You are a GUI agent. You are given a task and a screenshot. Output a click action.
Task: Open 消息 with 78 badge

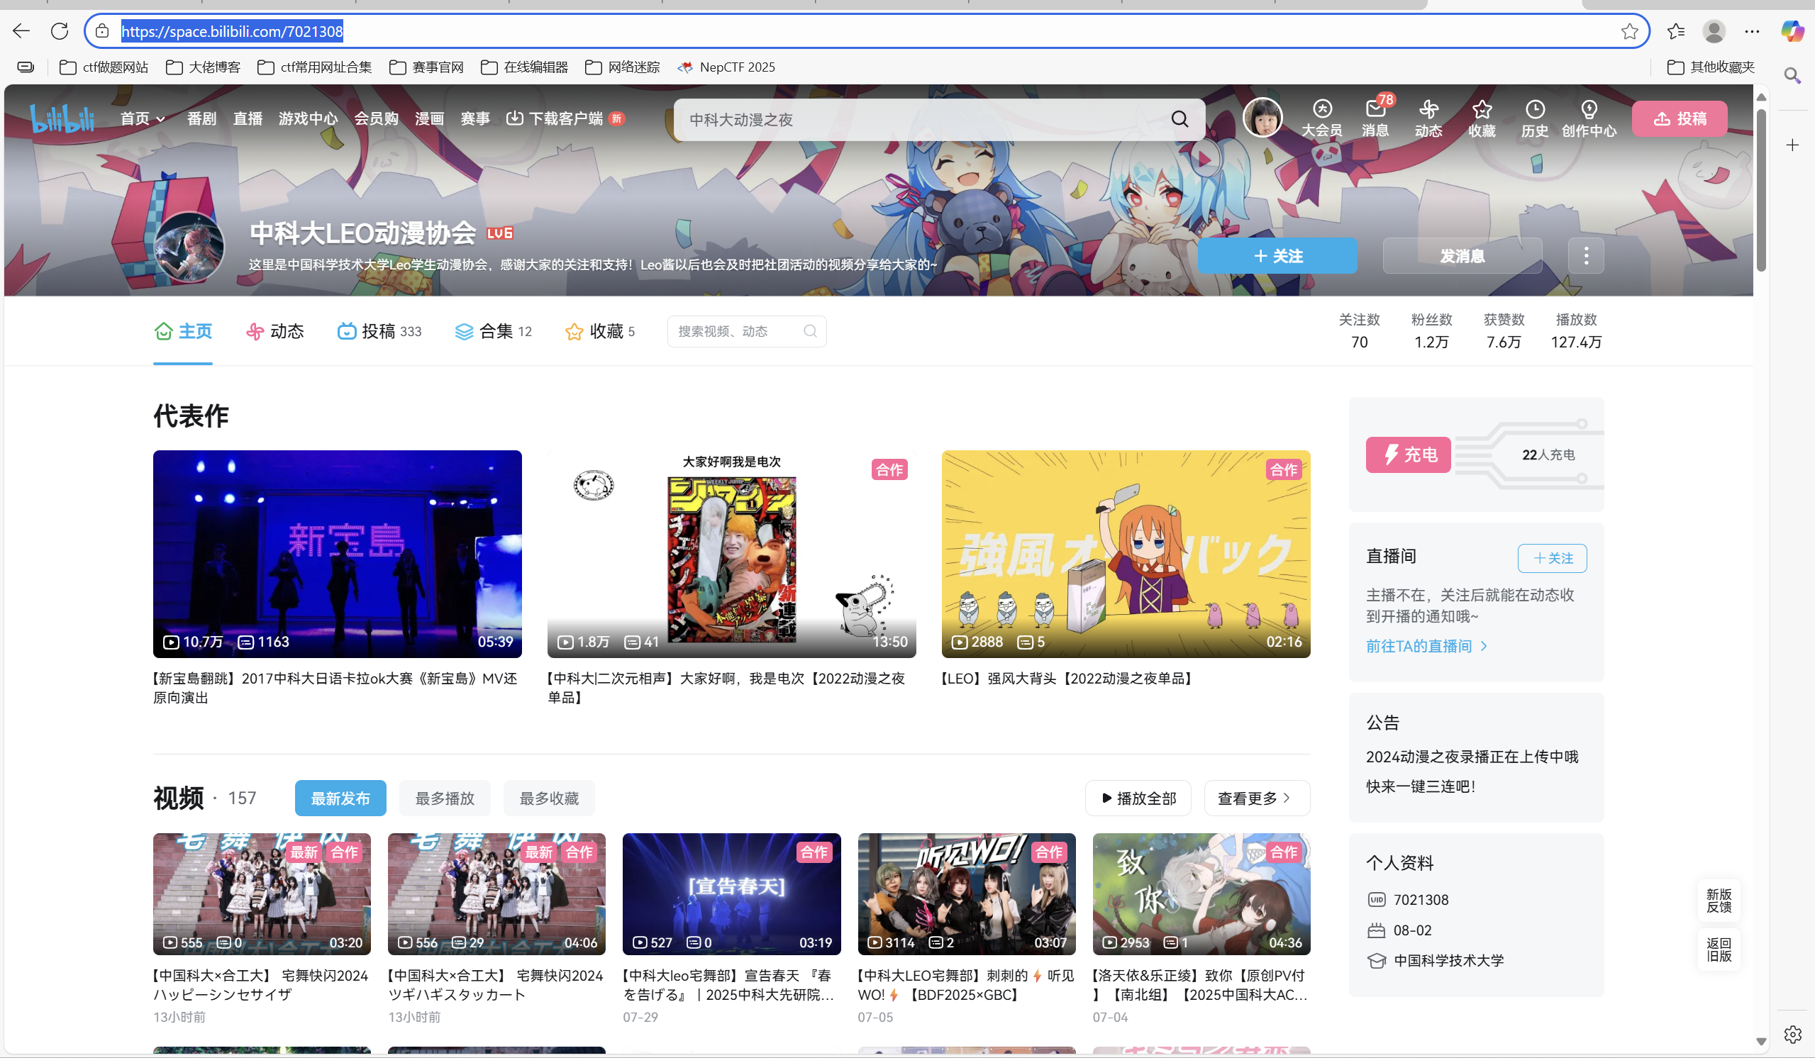[1375, 119]
